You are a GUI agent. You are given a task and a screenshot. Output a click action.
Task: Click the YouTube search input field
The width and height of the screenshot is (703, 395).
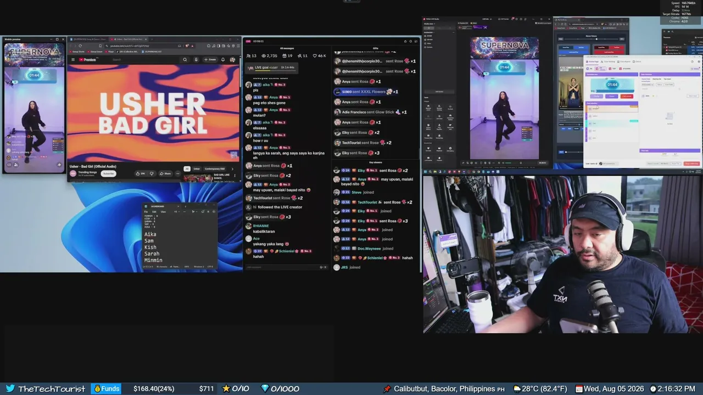pyautogui.click(x=144, y=59)
